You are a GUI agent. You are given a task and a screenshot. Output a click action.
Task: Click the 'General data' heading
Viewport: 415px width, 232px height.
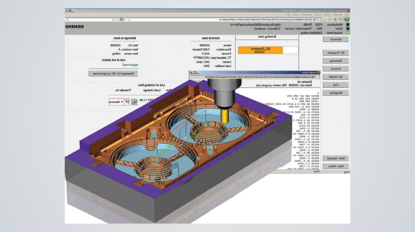[211, 38]
